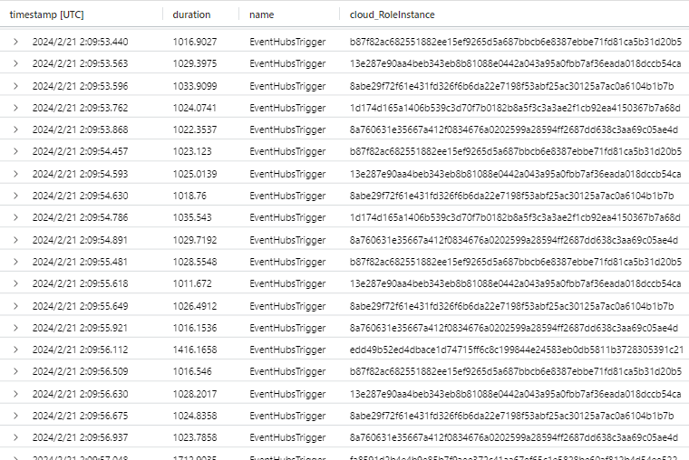Expand the row with timestamp 2:09:55.921

click(15, 327)
